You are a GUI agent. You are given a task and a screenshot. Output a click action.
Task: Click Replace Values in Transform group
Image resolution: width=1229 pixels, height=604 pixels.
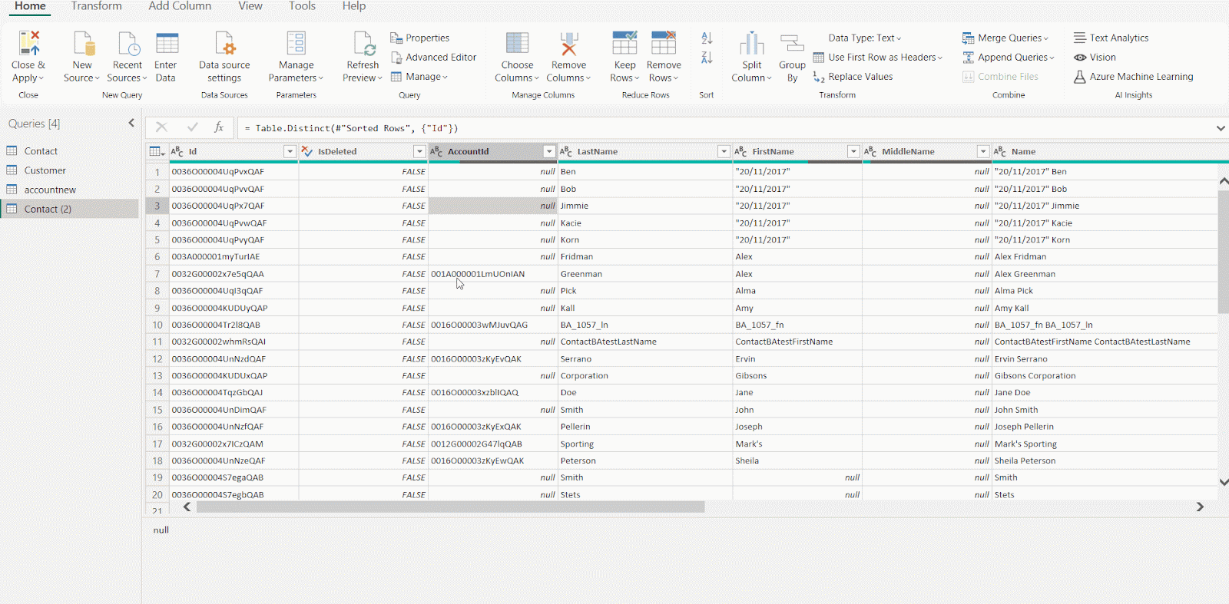coord(853,77)
